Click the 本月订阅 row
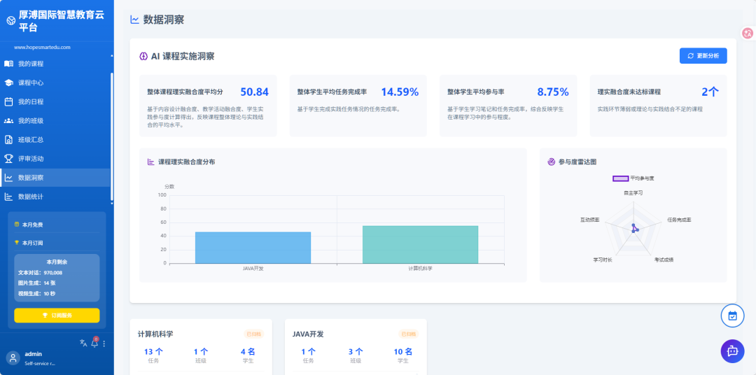756x375 pixels. [57, 243]
